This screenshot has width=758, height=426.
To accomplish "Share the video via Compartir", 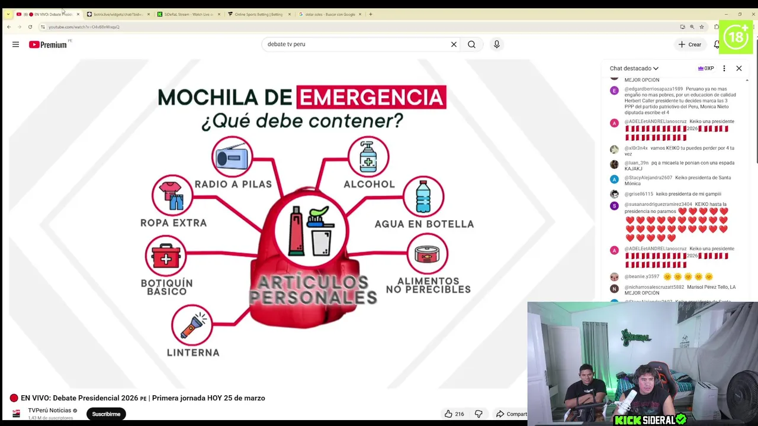I will click(510, 414).
